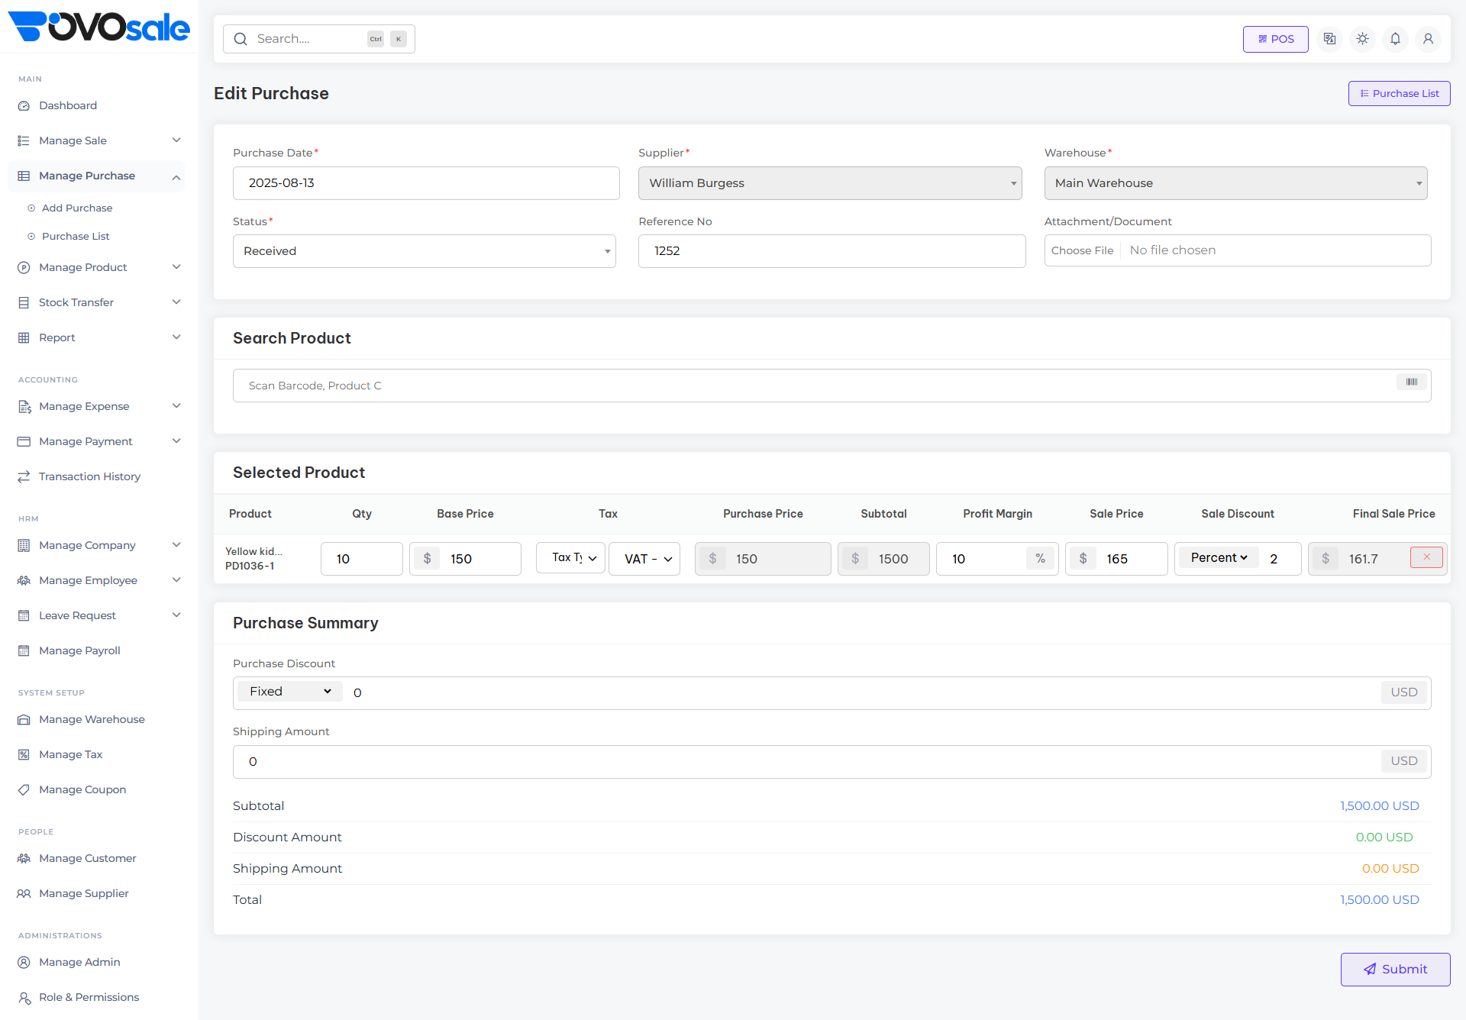Click the Manage Customer icon
The image size is (1466, 1020).
(x=24, y=859)
